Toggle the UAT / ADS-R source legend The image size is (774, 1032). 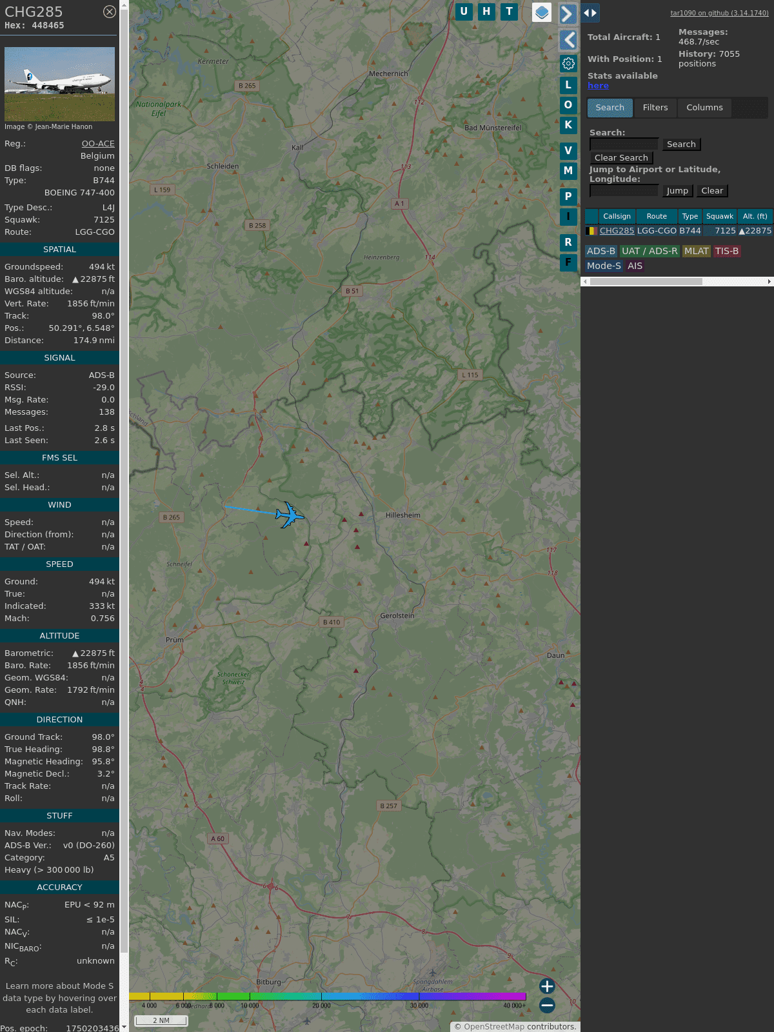point(650,252)
